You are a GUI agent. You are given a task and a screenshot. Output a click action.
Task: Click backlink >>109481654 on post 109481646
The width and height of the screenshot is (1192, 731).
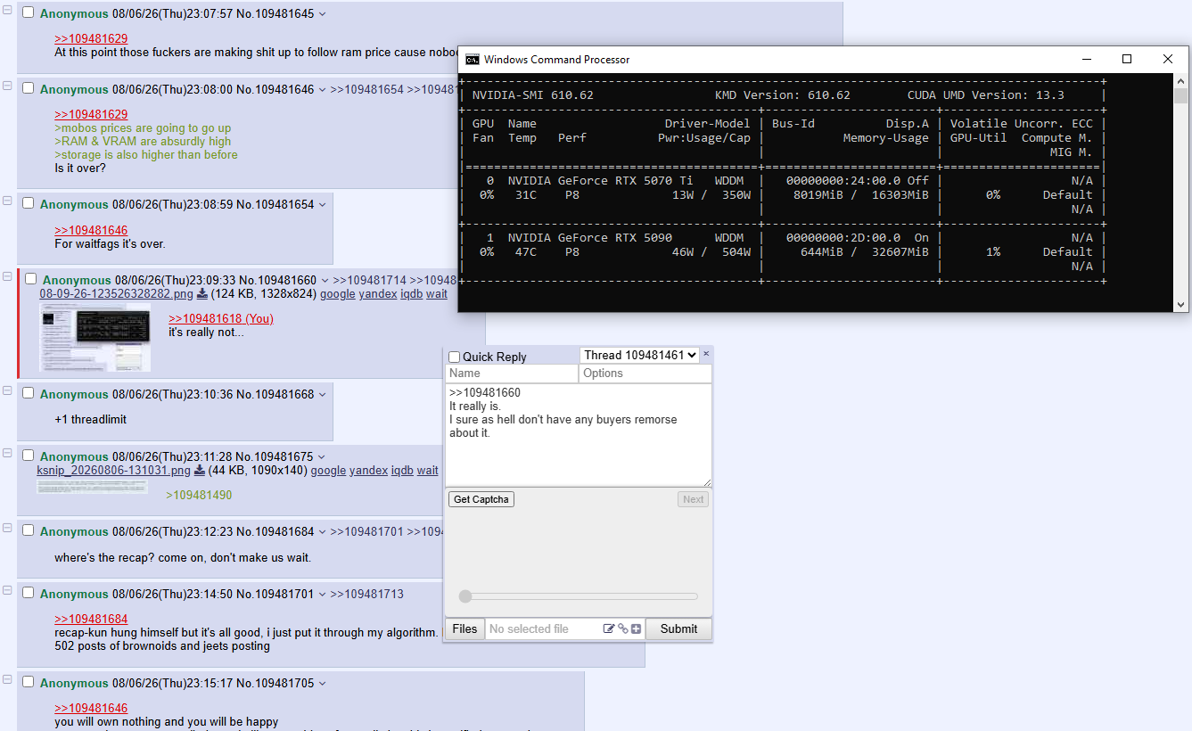coord(367,89)
